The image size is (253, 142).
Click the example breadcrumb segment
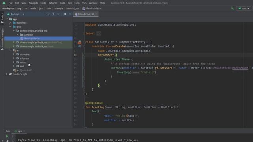(x=59, y=9)
